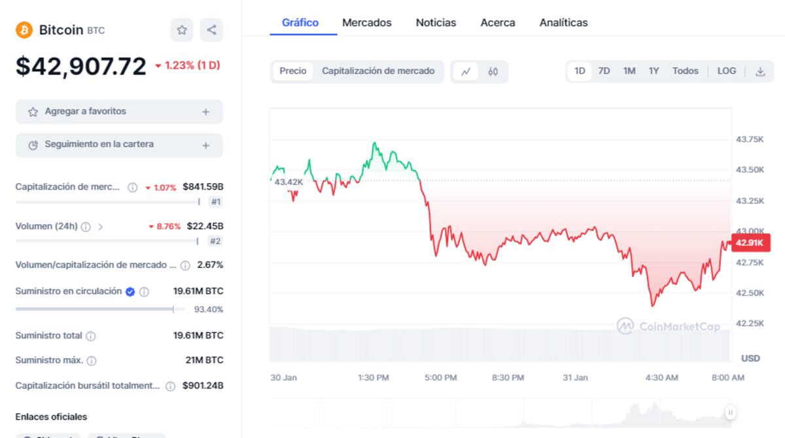Switch to line chart view icon
Screen dimensions: 785x438
tap(466, 72)
